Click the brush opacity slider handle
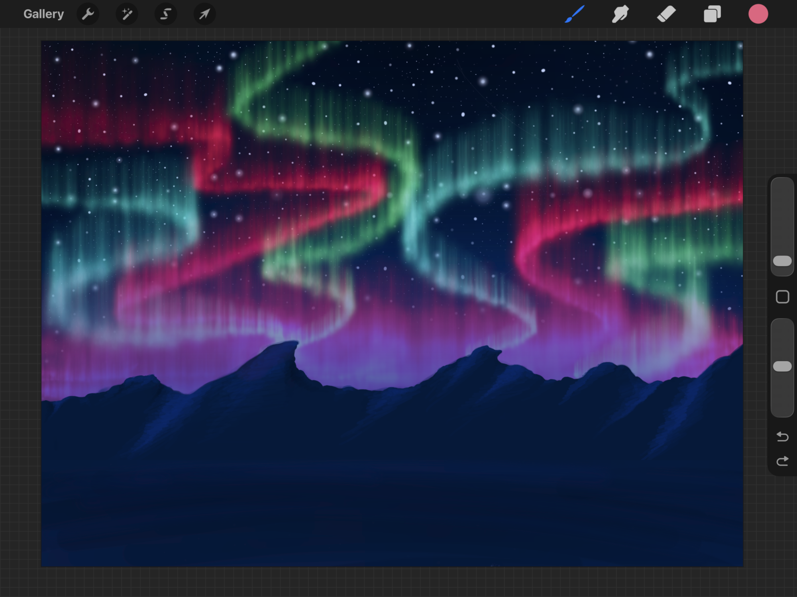The width and height of the screenshot is (797, 597). click(x=782, y=366)
